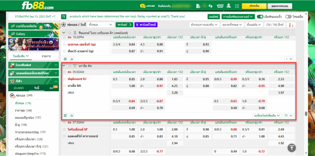Click the transfer arrows icon in header
The height and width of the screenshot is (156, 315).
[x=210, y=6]
